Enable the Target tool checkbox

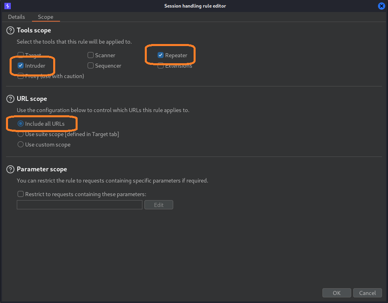(20, 55)
